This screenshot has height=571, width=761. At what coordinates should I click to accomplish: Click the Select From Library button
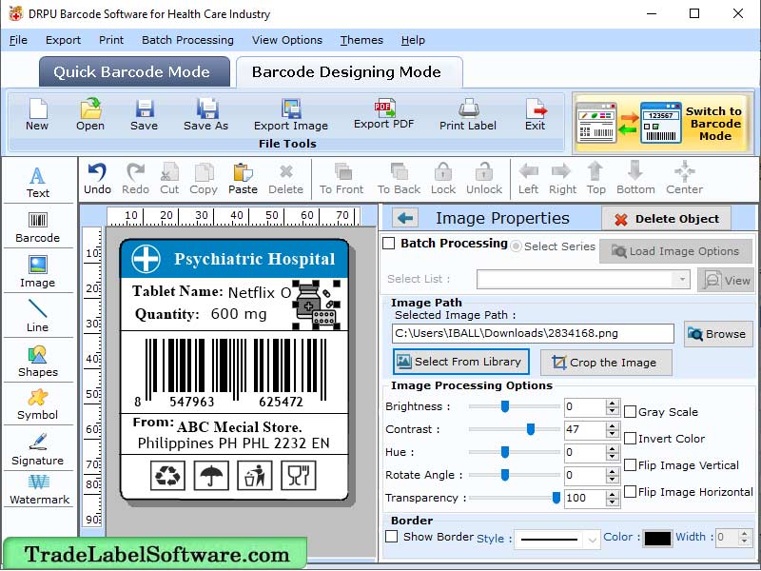tap(461, 362)
